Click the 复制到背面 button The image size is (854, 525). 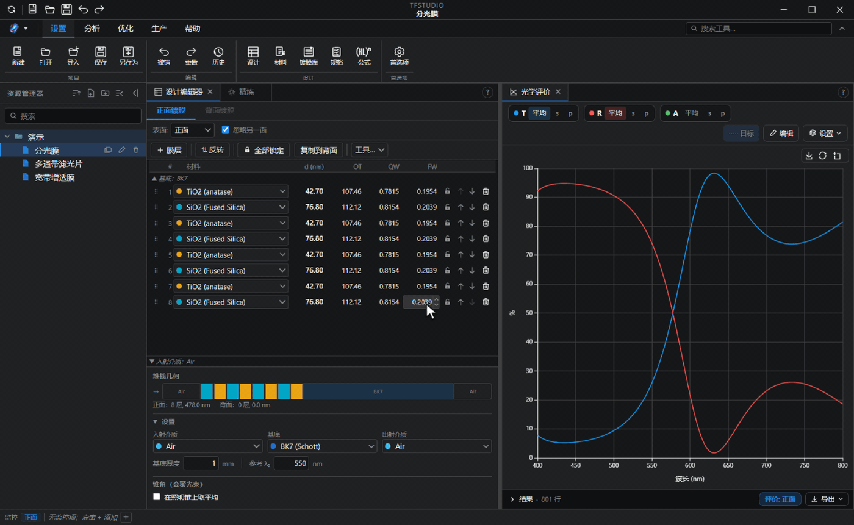(319, 150)
